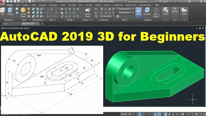Expand the Draw panel
This screenshot has width=206, height=116.
(53, 20)
